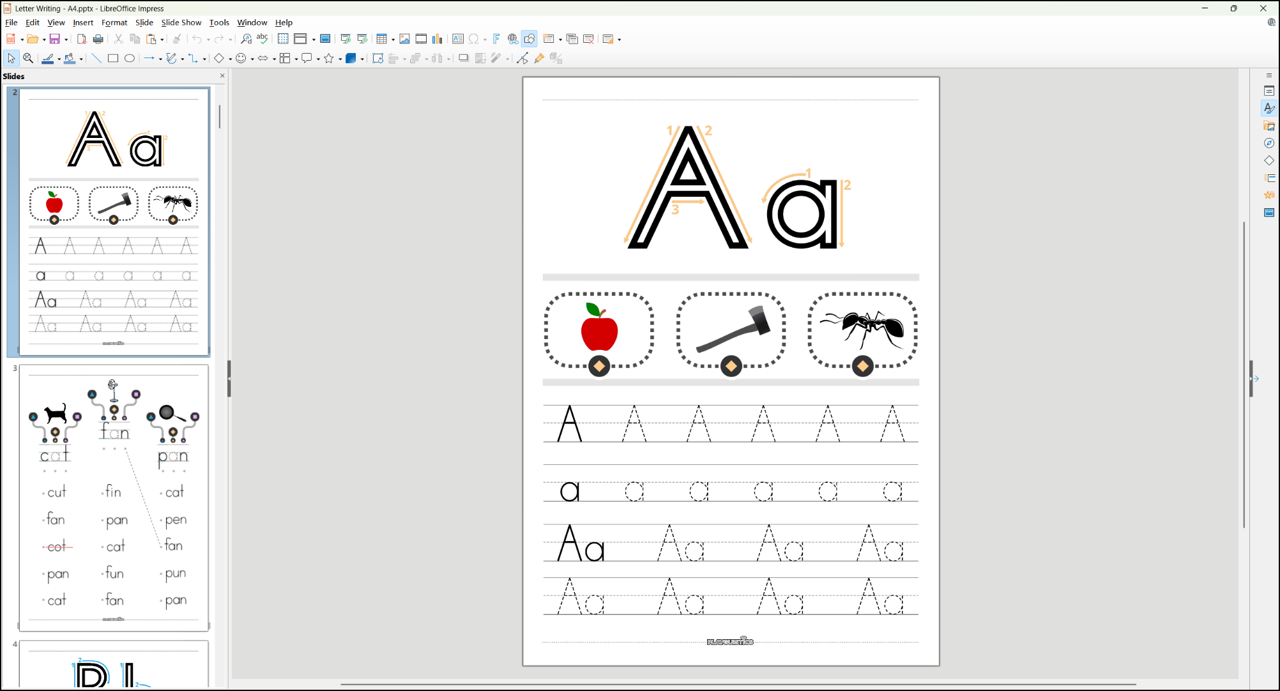This screenshot has height=691, width=1280.
Task: Open the Insert Text Box tool
Action: 458,39
